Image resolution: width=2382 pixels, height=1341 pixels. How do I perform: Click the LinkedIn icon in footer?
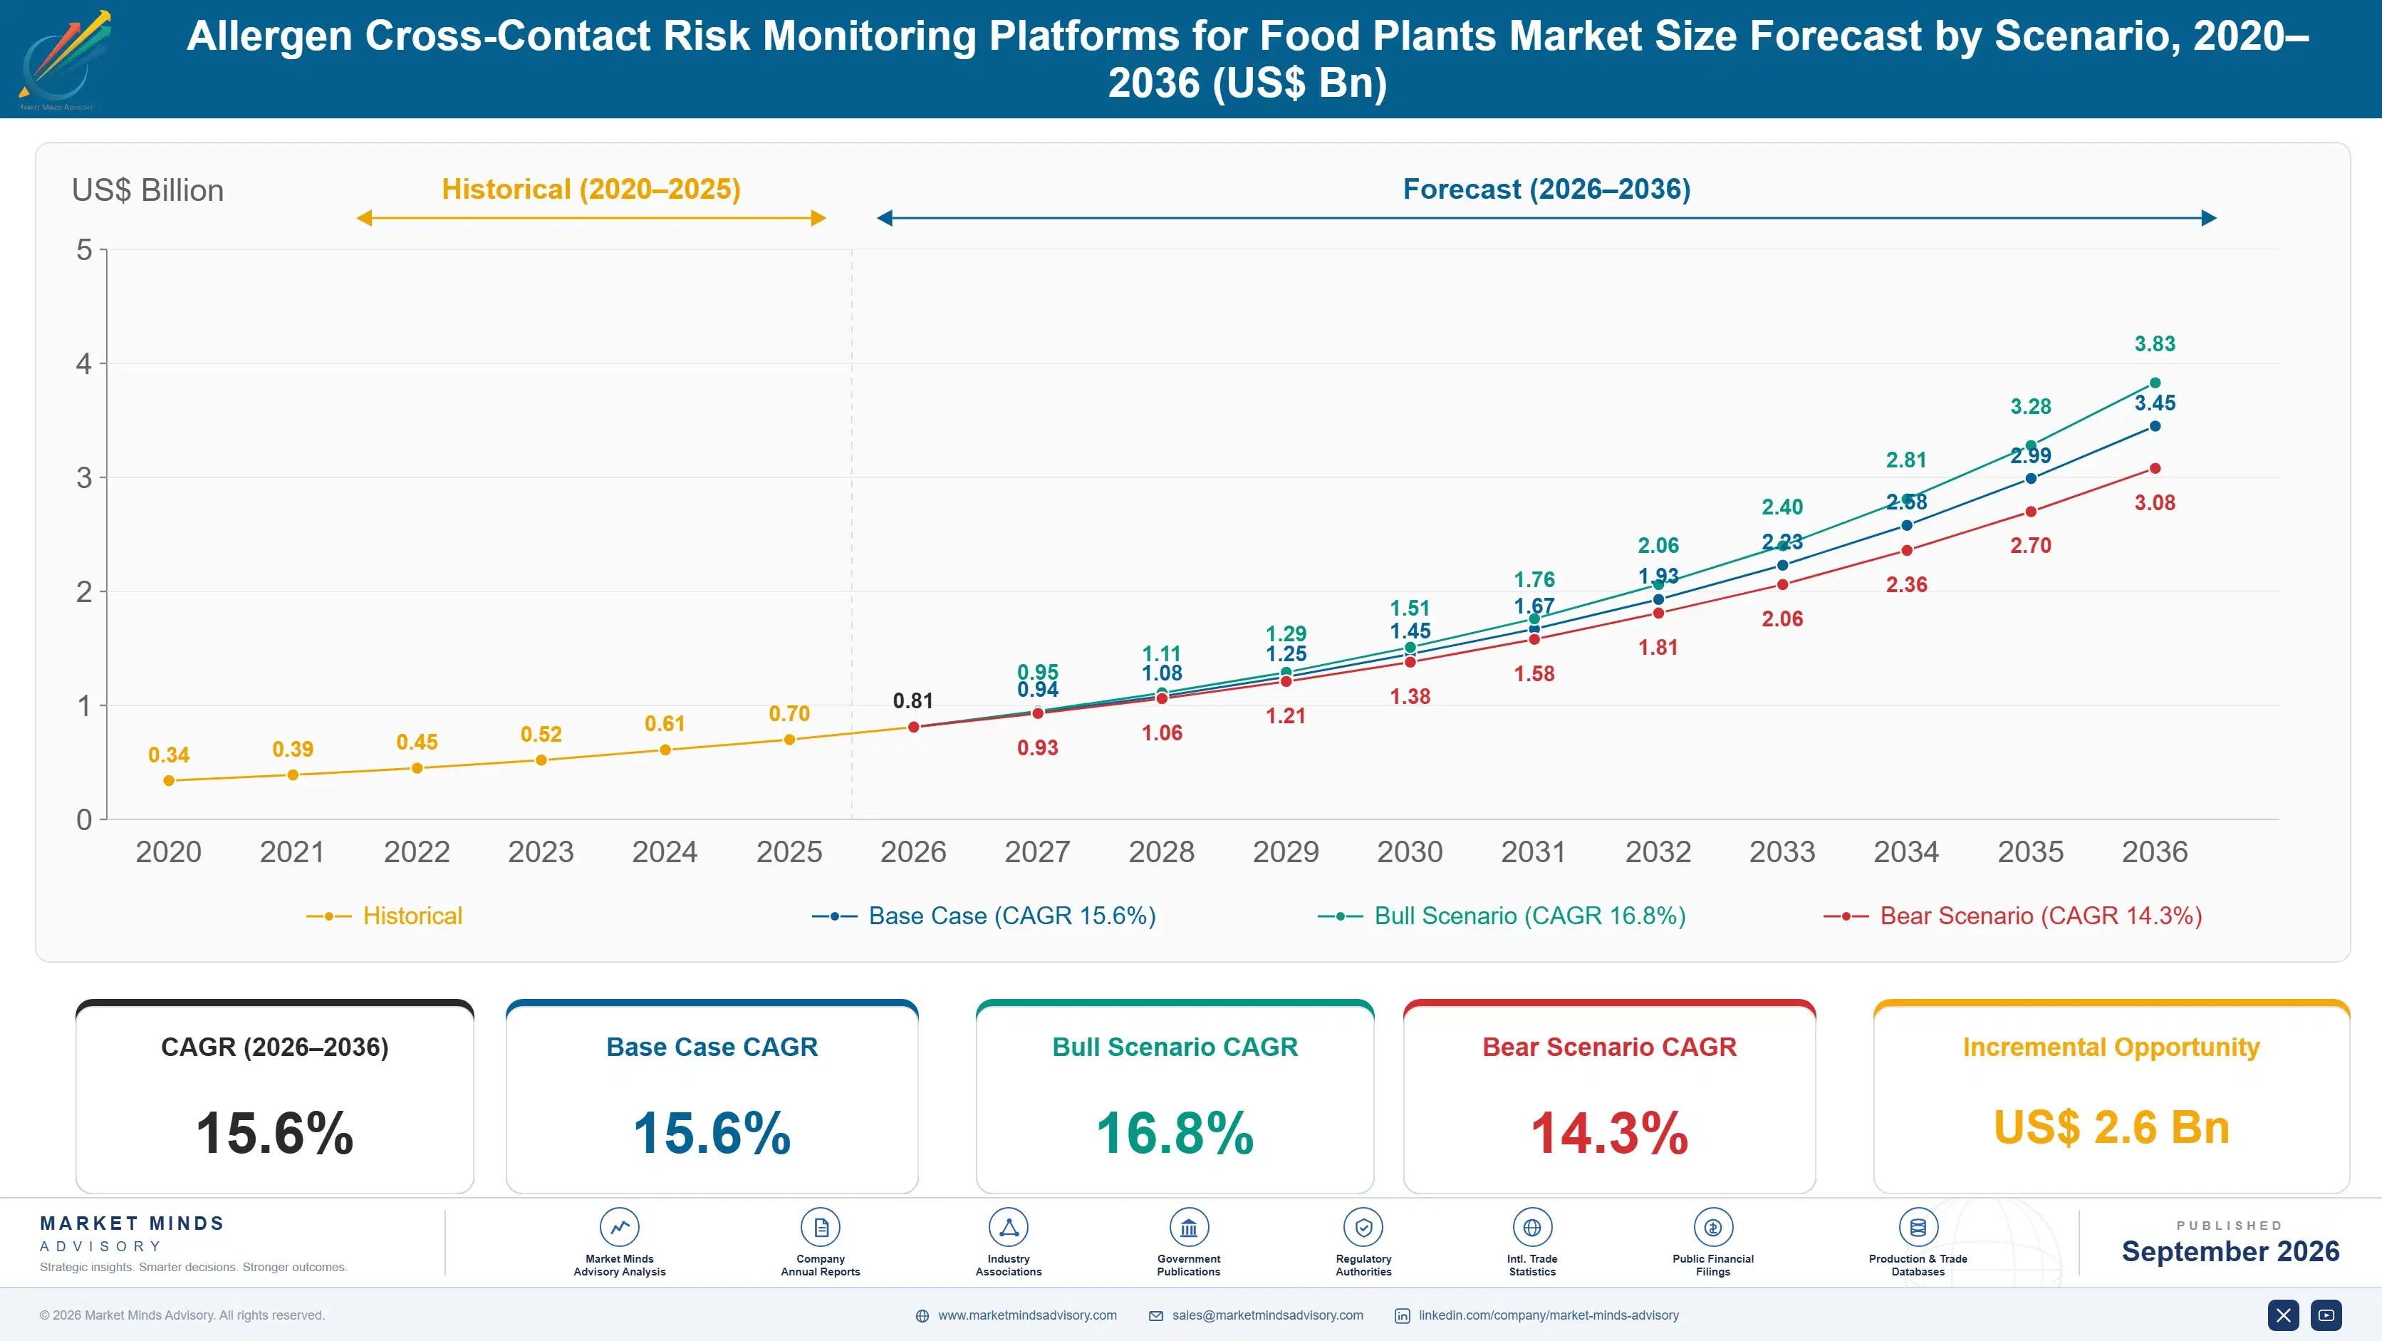click(1402, 1316)
